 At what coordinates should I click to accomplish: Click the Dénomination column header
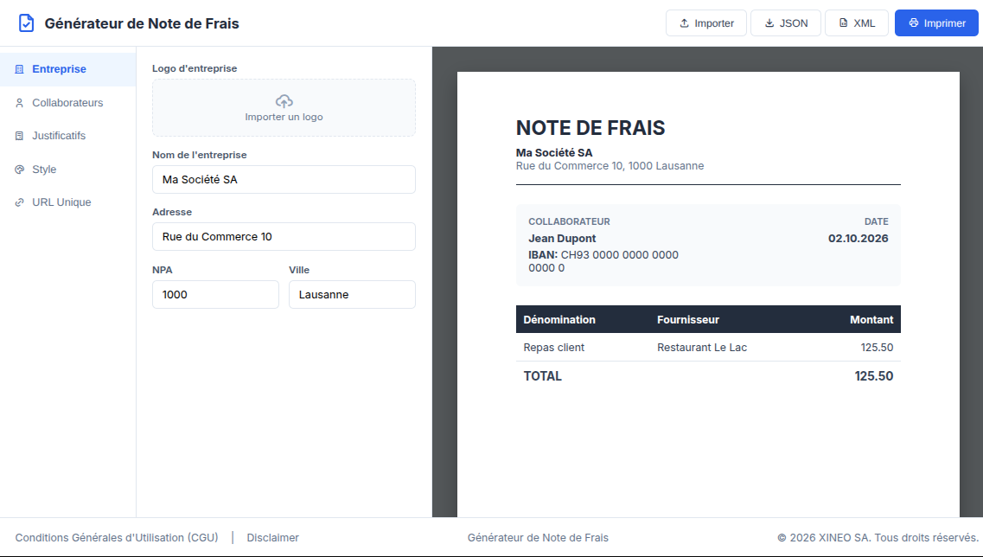(x=559, y=320)
